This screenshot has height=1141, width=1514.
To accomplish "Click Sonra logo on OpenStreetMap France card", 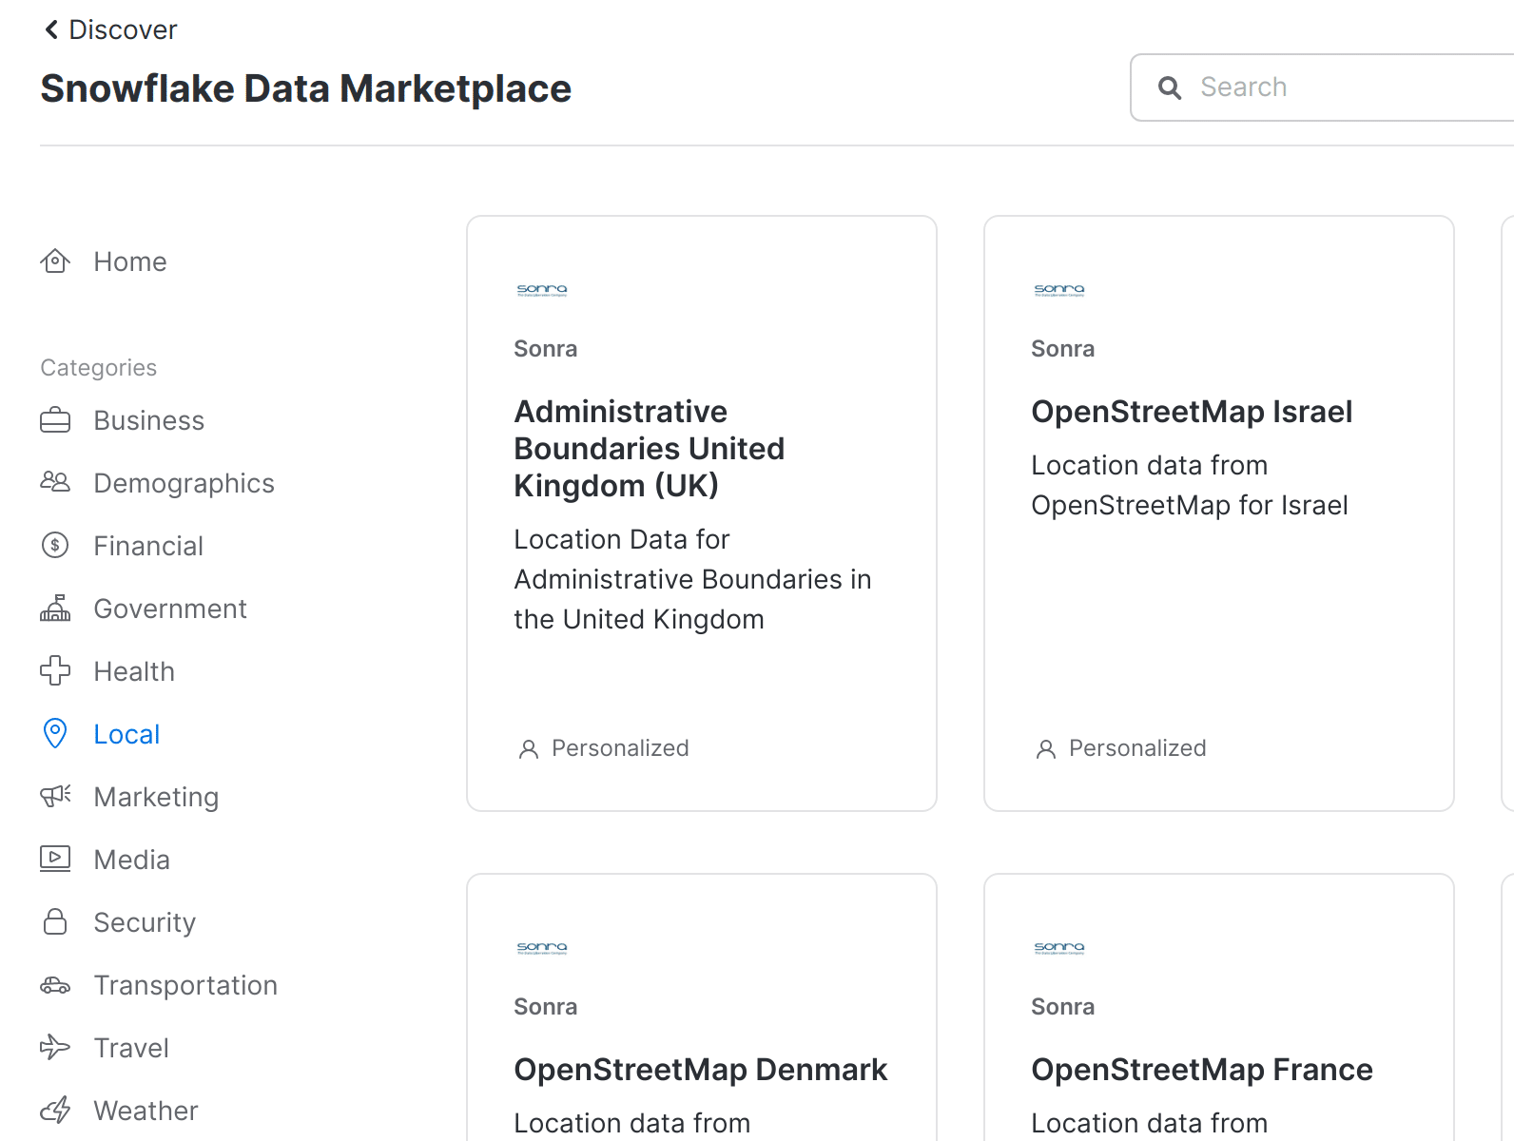I will click(x=1059, y=948).
